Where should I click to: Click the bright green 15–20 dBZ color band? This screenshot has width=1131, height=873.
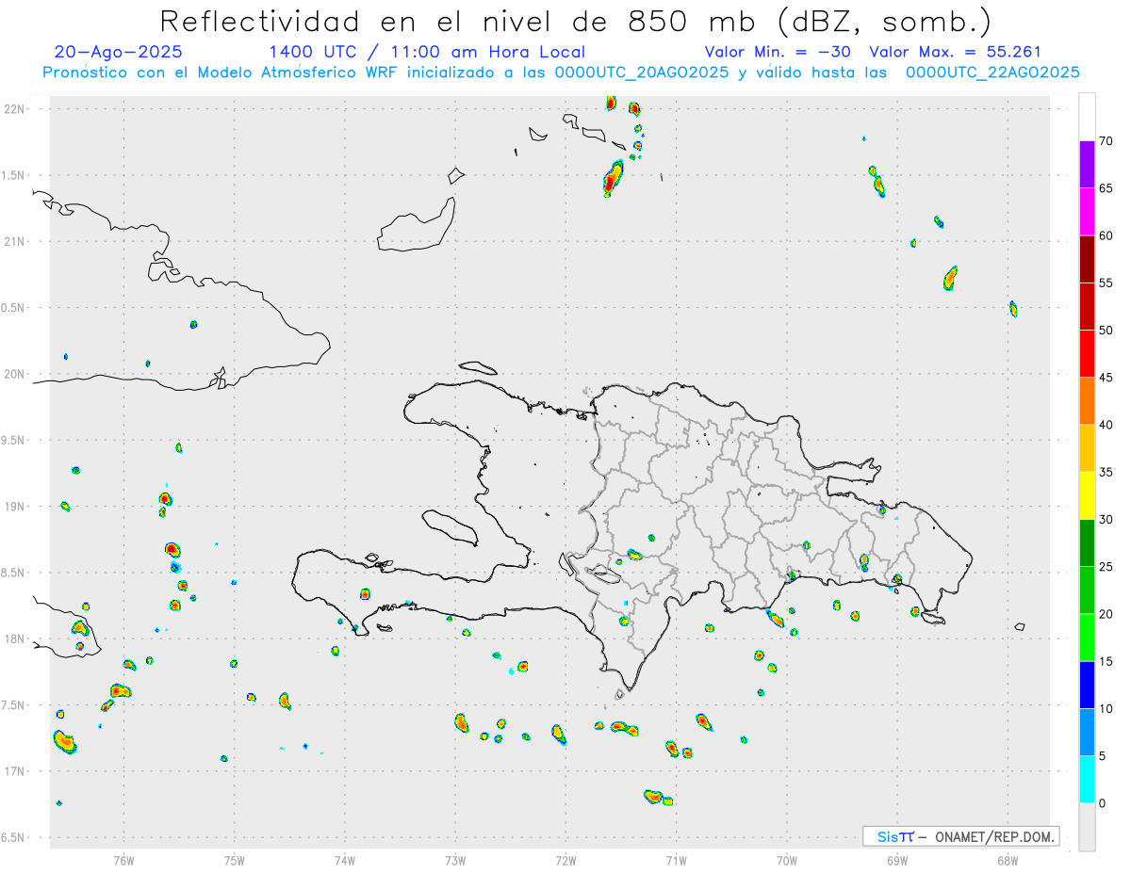click(1087, 638)
